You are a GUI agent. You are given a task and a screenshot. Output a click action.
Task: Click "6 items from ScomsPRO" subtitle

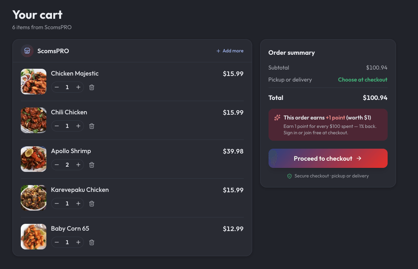pos(42,27)
